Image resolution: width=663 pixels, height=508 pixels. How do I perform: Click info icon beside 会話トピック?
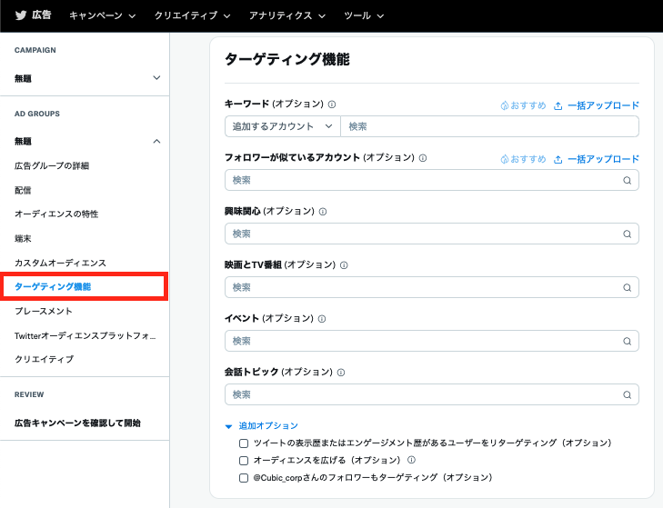pos(340,373)
